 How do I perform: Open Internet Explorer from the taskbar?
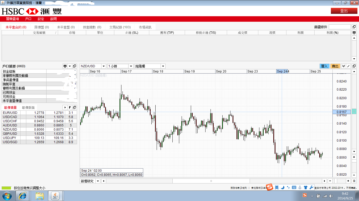(x=23, y=196)
